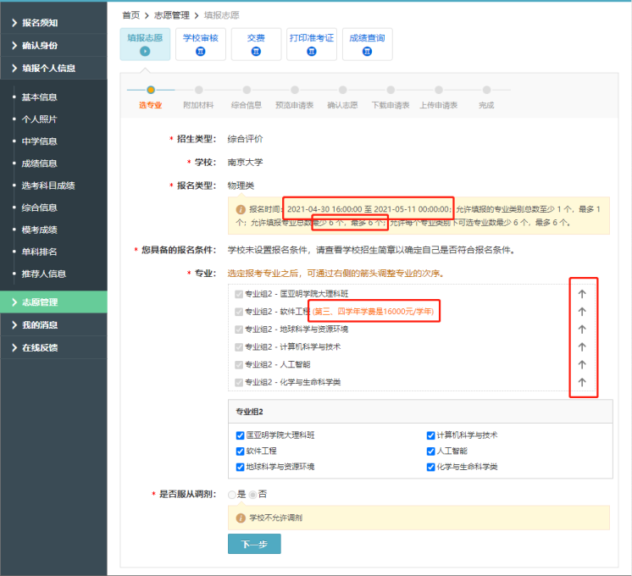The width and height of the screenshot is (632, 576).
Task: Click the 下一步 button
Action: pyautogui.click(x=253, y=543)
